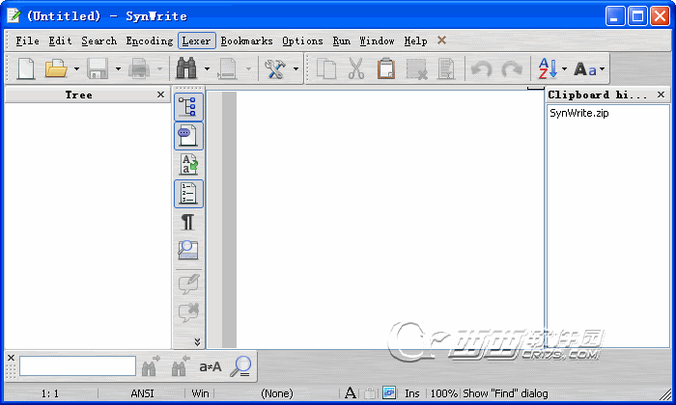This screenshot has width=676, height=405.
Task: Toggle word wrap icon in status bar
Action: (389, 392)
